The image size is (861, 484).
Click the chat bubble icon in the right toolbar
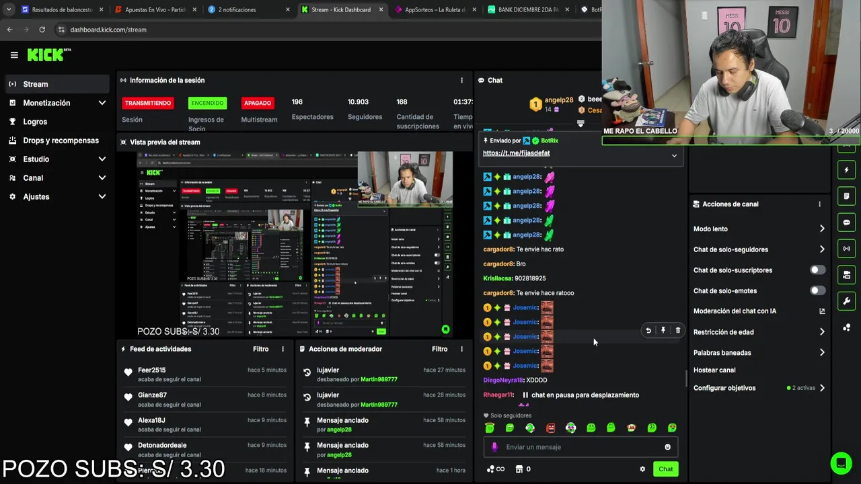coord(846,223)
